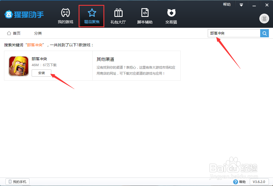The width and height of the screenshot is (273, 186).
Task: Check the V3.6.2.0 version label
Action: [259, 181]
